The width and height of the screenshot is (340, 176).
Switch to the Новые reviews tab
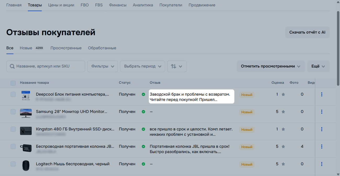tap(26, 48)
